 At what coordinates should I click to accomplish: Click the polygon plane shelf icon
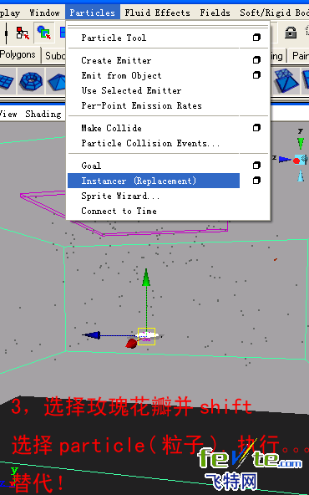pos(7,81)
